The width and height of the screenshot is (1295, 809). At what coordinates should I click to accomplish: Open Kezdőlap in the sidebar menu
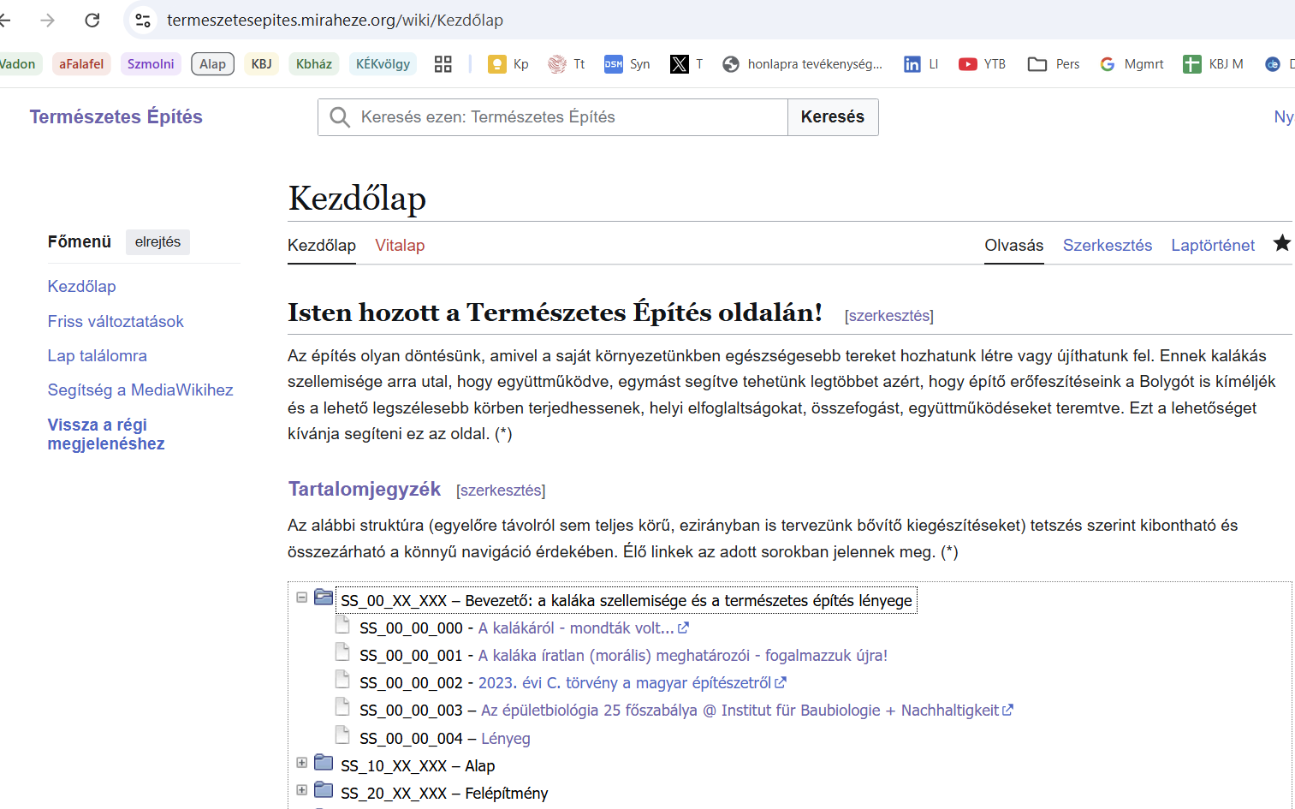(x=81, y=287)
